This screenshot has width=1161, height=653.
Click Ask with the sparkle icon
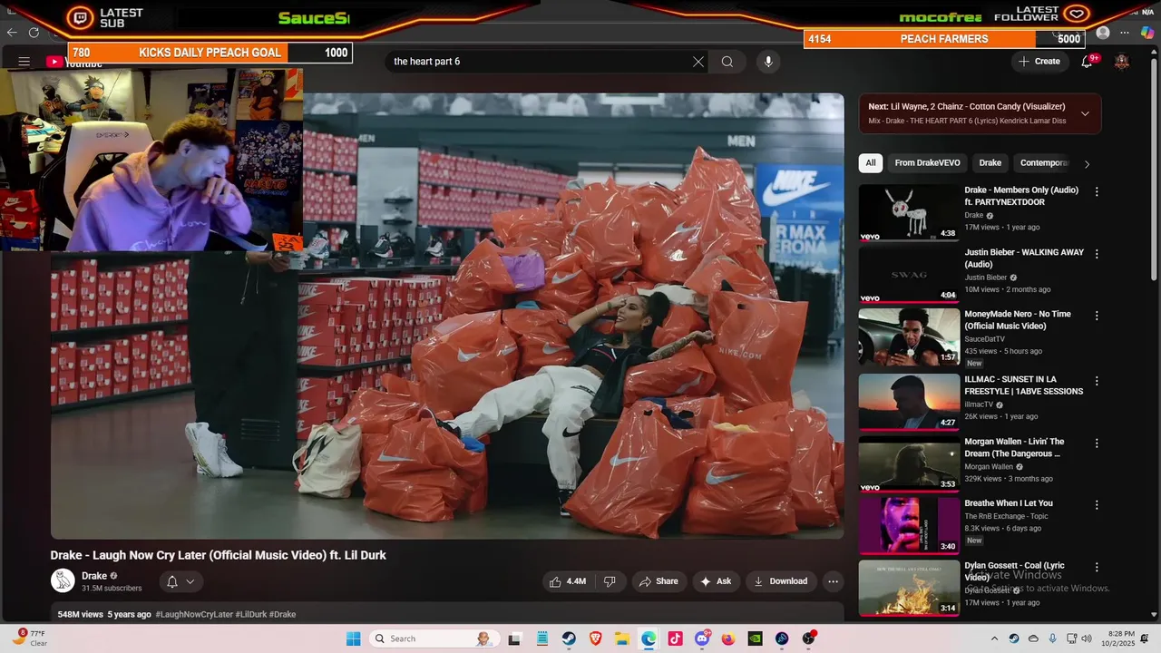click(x=716, y=581)
